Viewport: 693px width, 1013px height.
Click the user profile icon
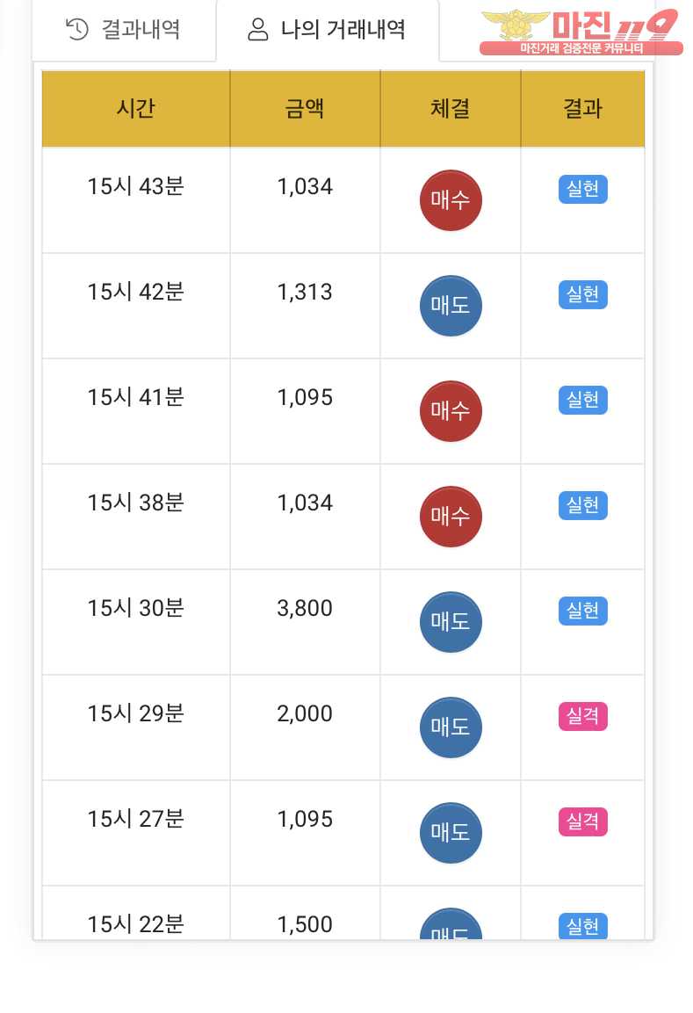point(257,30)
